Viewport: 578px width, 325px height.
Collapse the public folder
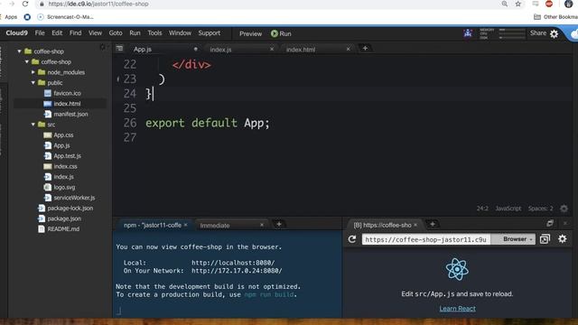tap(33, 82)
